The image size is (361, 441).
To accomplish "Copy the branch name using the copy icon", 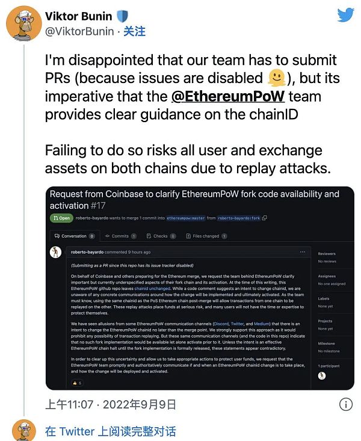I will (x=265, y=217).
